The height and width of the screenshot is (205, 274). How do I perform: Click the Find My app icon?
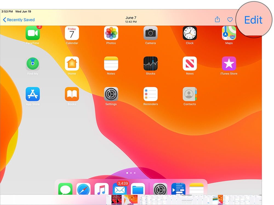coord(33,63)
